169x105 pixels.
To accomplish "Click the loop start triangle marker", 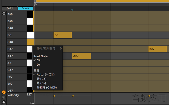I will pos(36,1).
